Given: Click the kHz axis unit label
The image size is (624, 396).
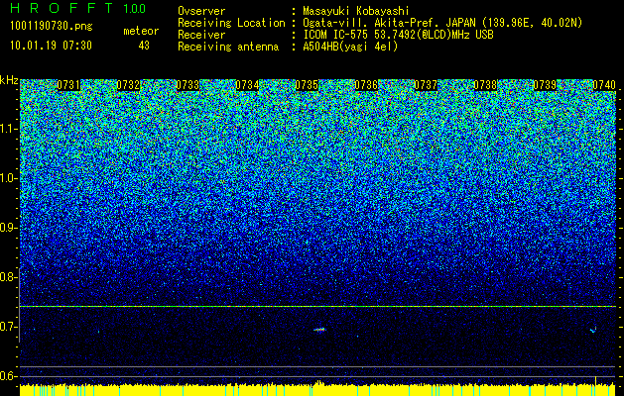Looking at the screenshot, I should pos(9,80).
